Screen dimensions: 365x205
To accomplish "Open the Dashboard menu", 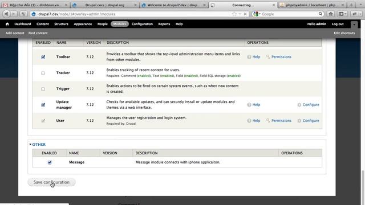I will coord(23,24).
